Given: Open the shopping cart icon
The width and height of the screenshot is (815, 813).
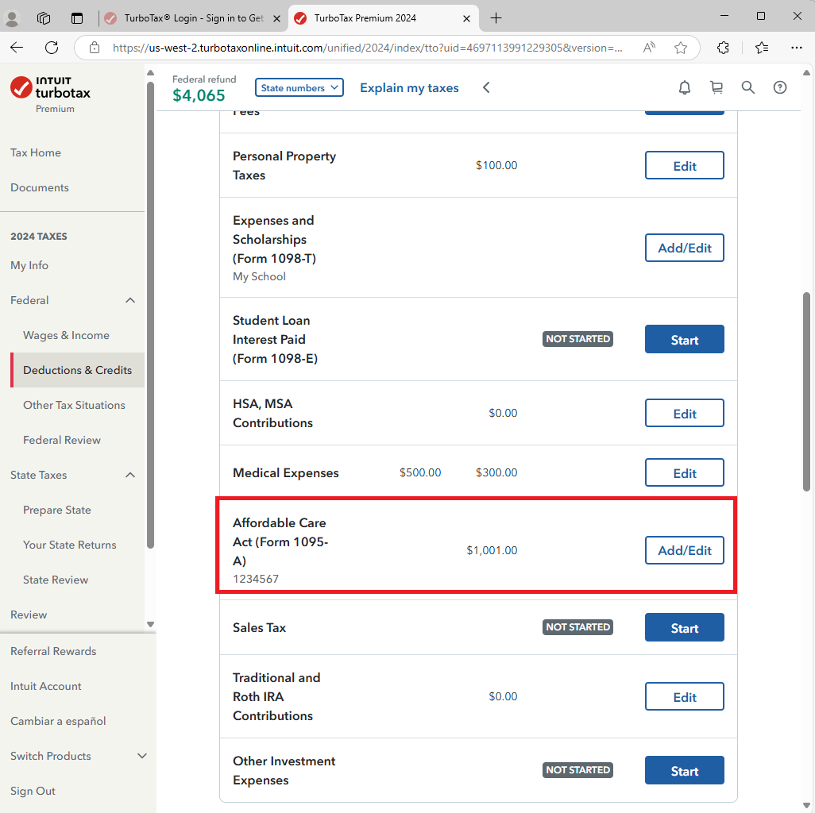Looking at the screenshot, I should (717, 88).
